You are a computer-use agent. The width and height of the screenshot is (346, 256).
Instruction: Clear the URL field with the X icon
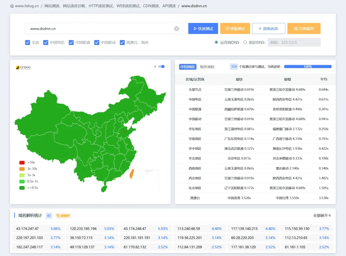tap(176, 29)
